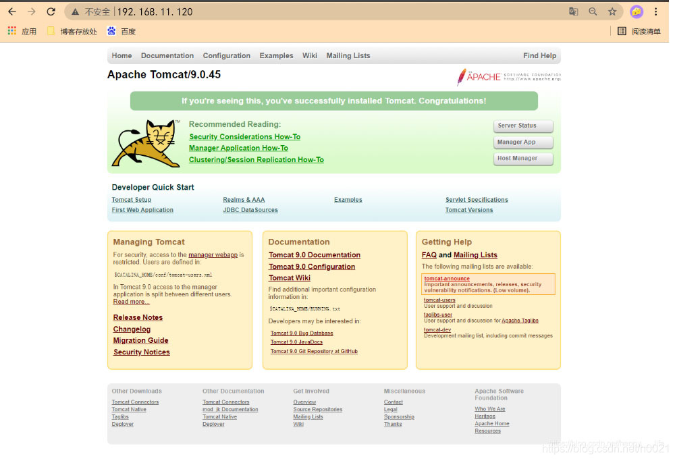Viewport: 675px width, 461px height.
Task: Open the Tomcat Setup link
Action: [132, 200]
